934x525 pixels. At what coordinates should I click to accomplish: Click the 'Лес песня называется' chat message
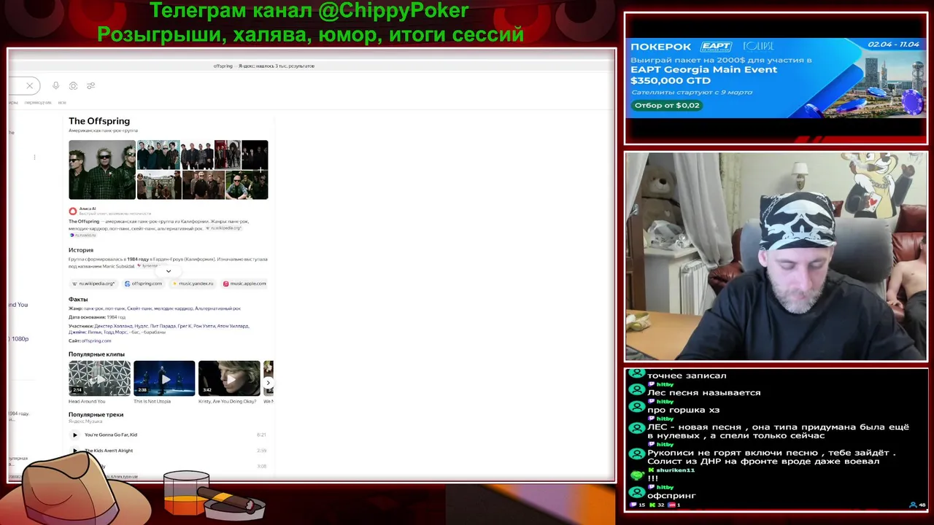coord(704,392)
